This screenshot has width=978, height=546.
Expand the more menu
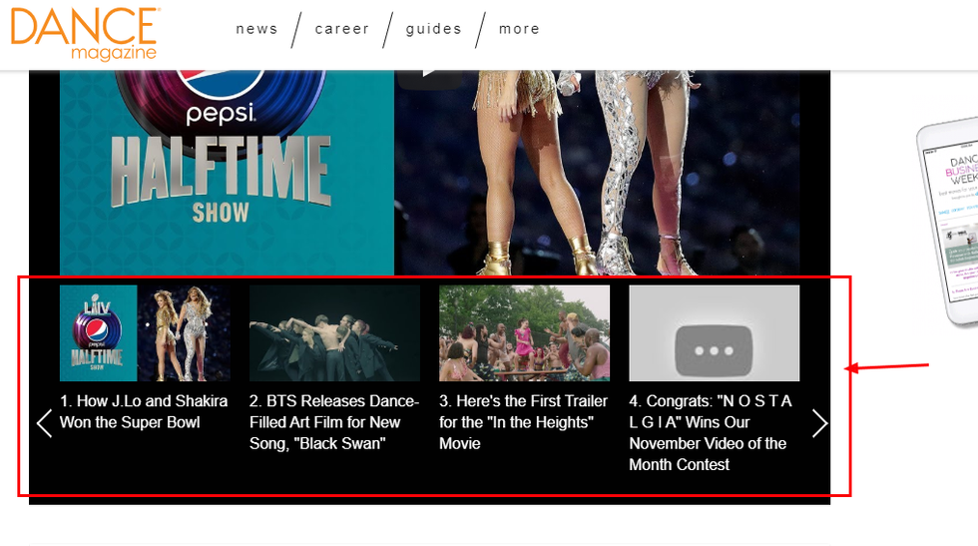click(x=519, y=29)
